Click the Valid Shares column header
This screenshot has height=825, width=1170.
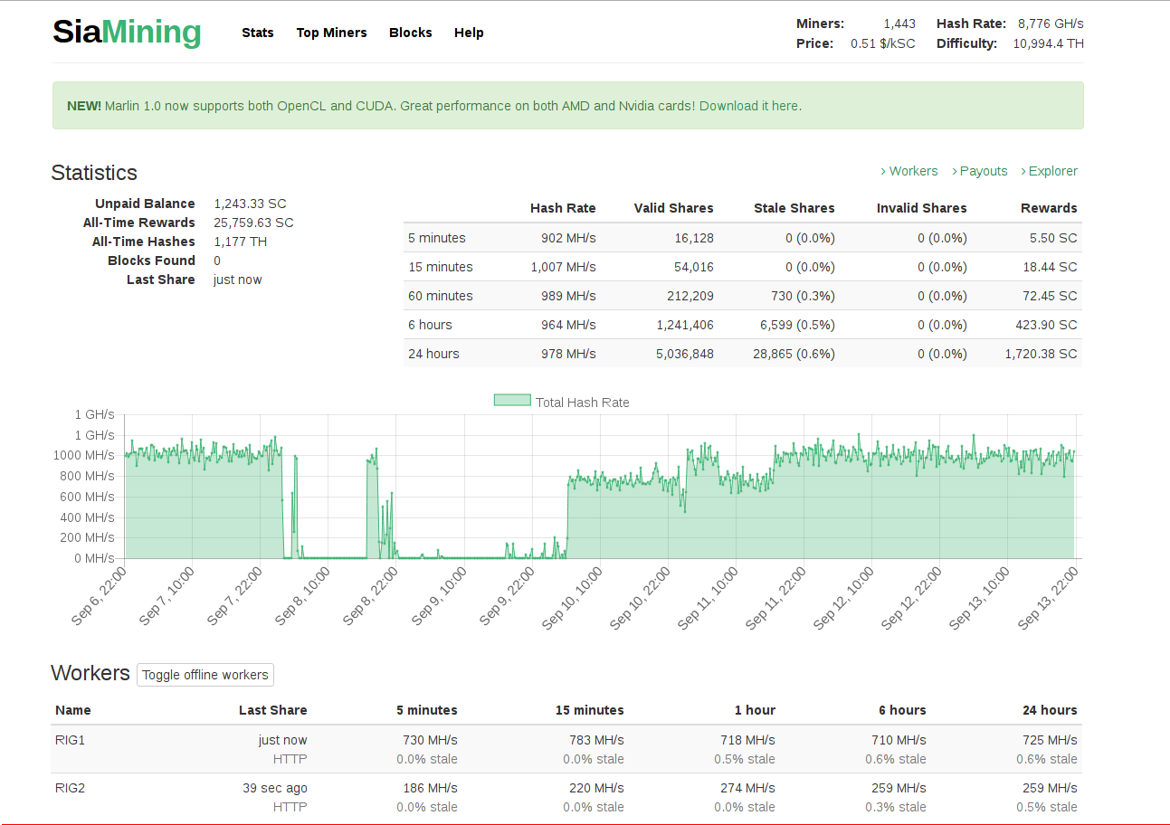coord(673,208)
